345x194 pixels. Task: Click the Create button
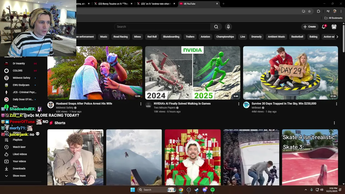309,27
